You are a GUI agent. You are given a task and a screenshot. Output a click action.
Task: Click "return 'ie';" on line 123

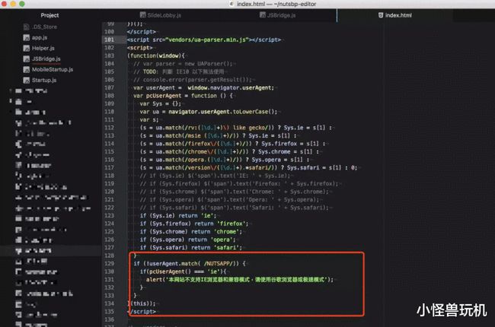(x=197, y=216)
